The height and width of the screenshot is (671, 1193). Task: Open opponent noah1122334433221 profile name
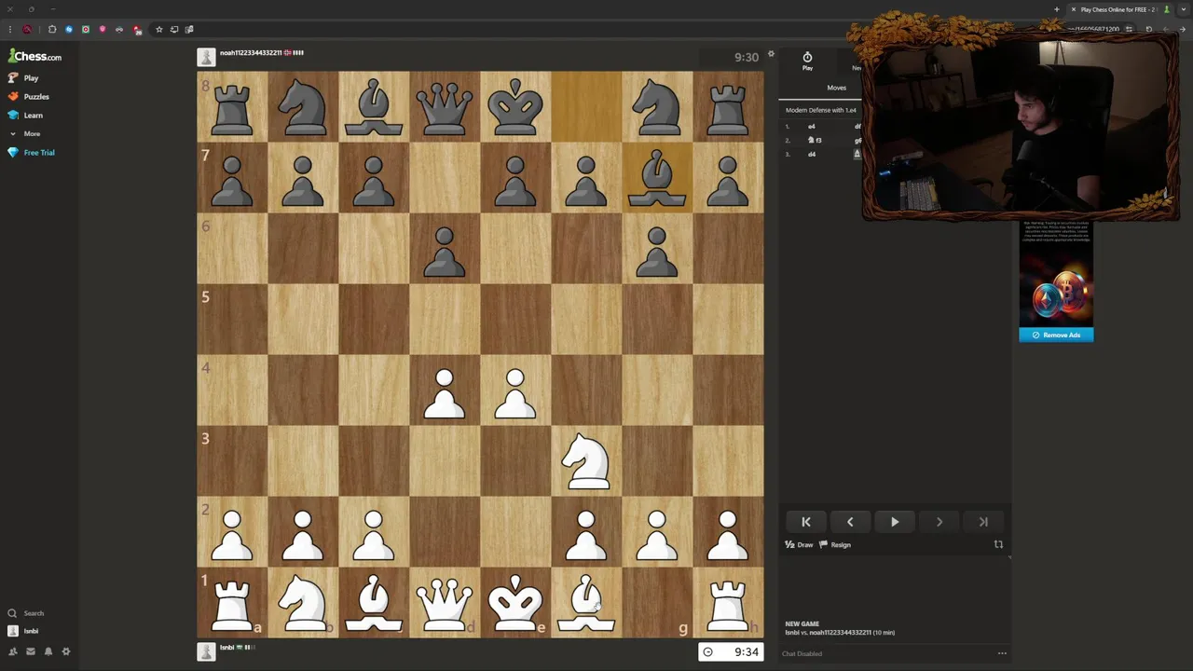[x=250, y=53]
